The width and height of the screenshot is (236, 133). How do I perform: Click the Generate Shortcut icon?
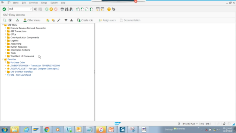point(103,9)
